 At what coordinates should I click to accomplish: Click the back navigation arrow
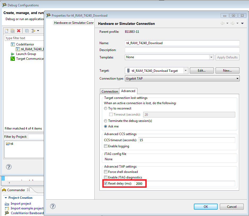pyautogui.click(x=222, y=23)
